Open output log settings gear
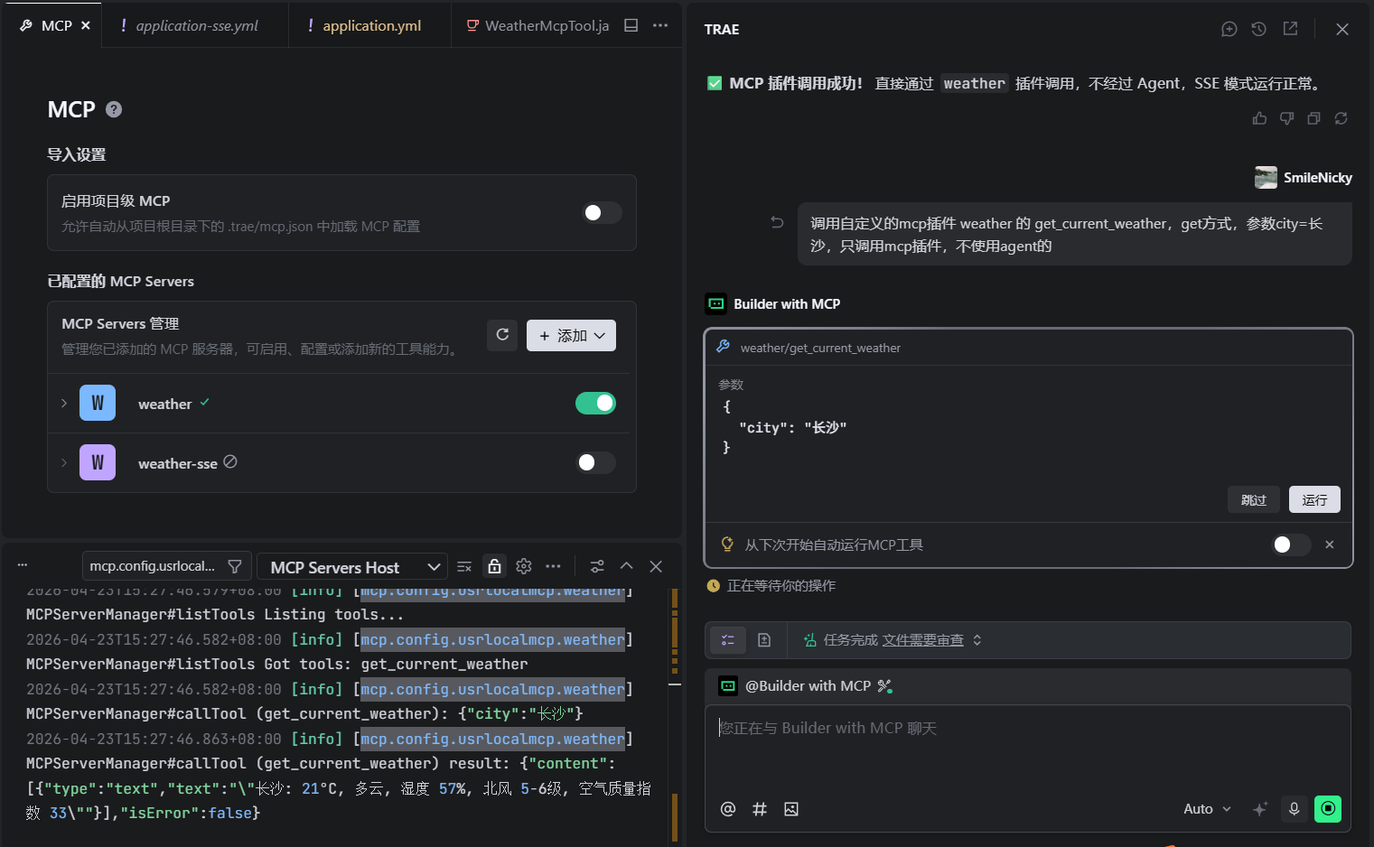Screen dimensions: 1374x847 [x=524, y=566]
